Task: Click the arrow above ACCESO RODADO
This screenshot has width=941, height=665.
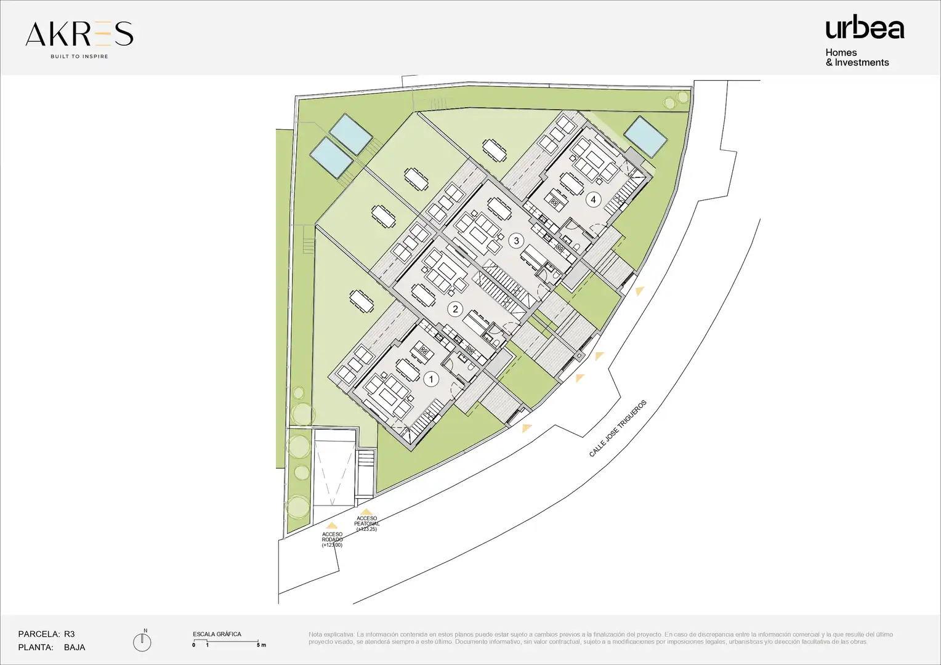Action: 333,526
